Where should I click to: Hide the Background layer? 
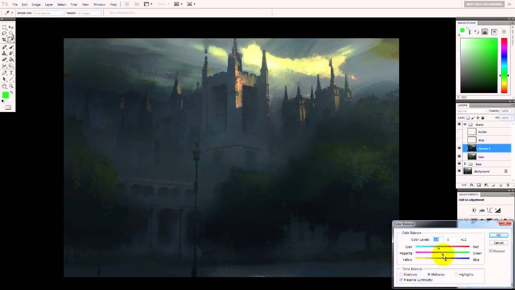click(459, 171)
